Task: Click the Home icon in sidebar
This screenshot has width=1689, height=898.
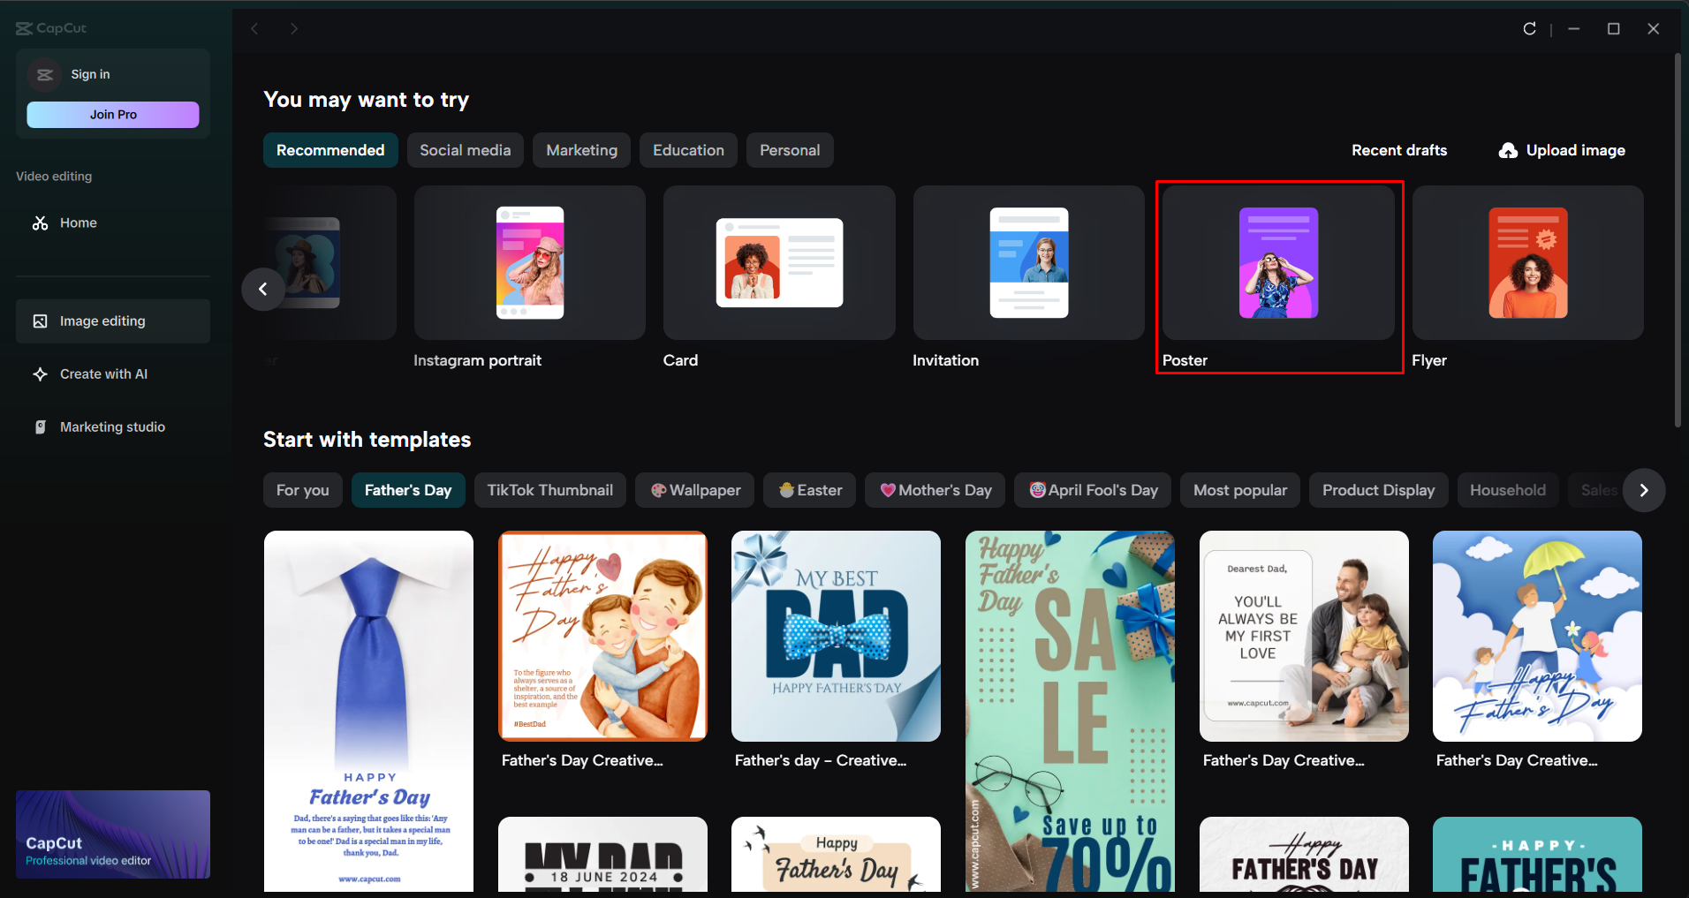Action: coord(41,223)
